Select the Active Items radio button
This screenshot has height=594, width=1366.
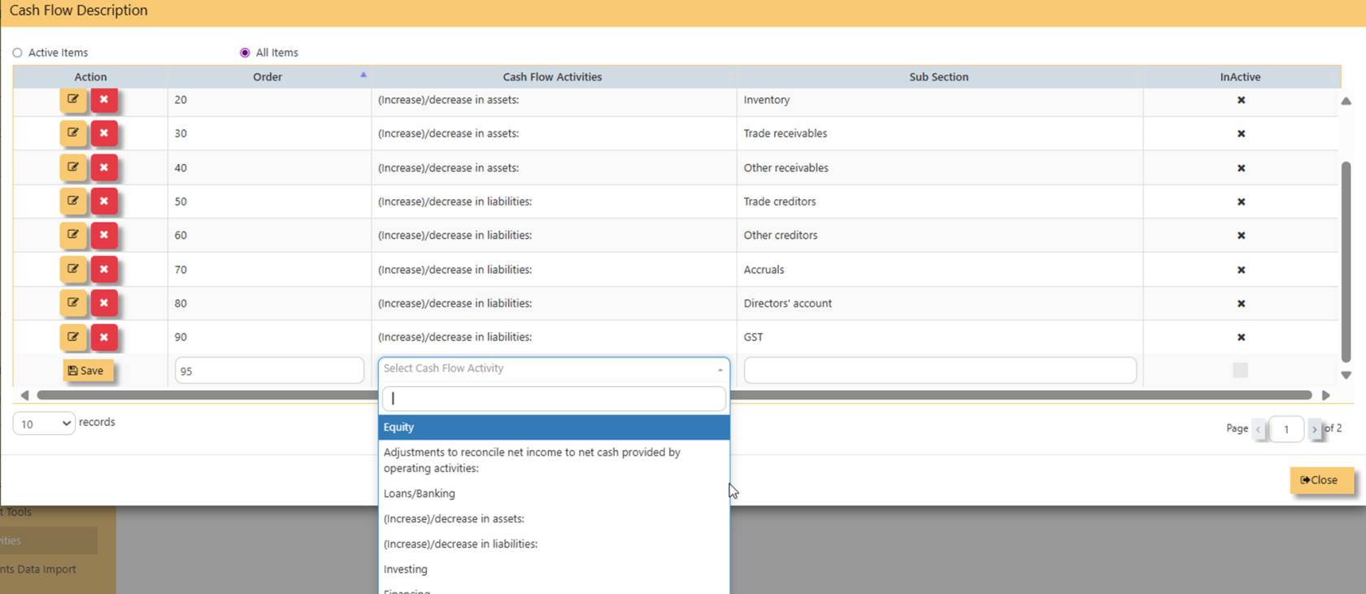pyautogui.click(x=18, y=53)
